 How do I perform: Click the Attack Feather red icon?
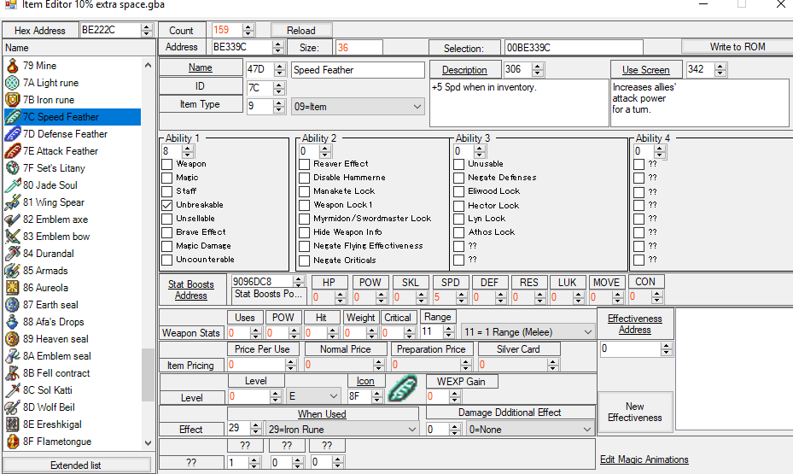coord(13,151)
